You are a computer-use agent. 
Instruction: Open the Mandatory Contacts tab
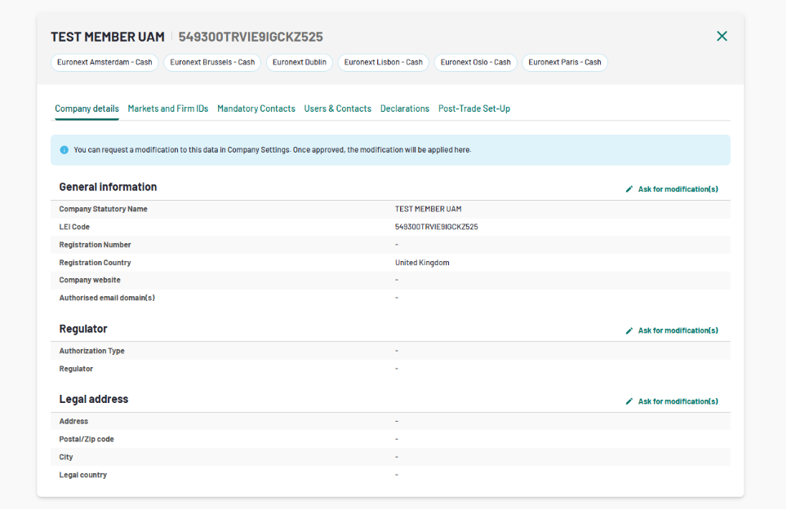pos(256,108)
